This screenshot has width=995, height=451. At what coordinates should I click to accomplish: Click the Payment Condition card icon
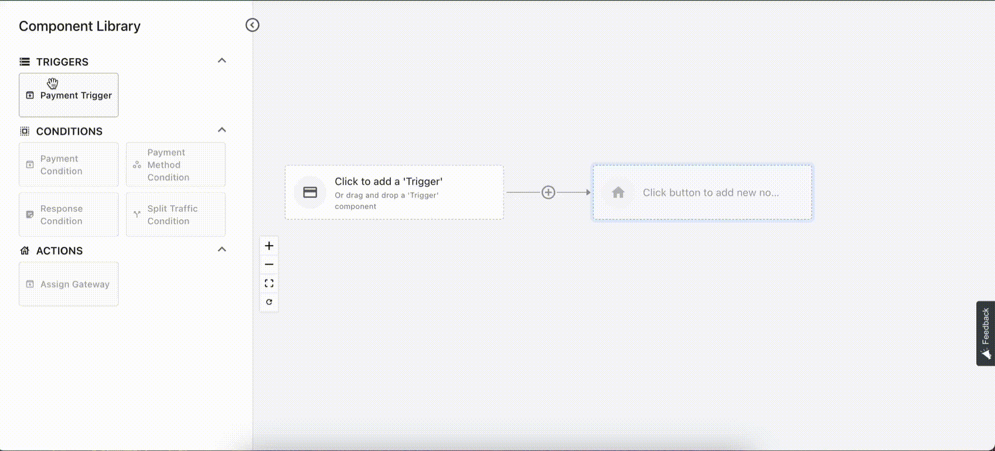click(x=30, y=165)
